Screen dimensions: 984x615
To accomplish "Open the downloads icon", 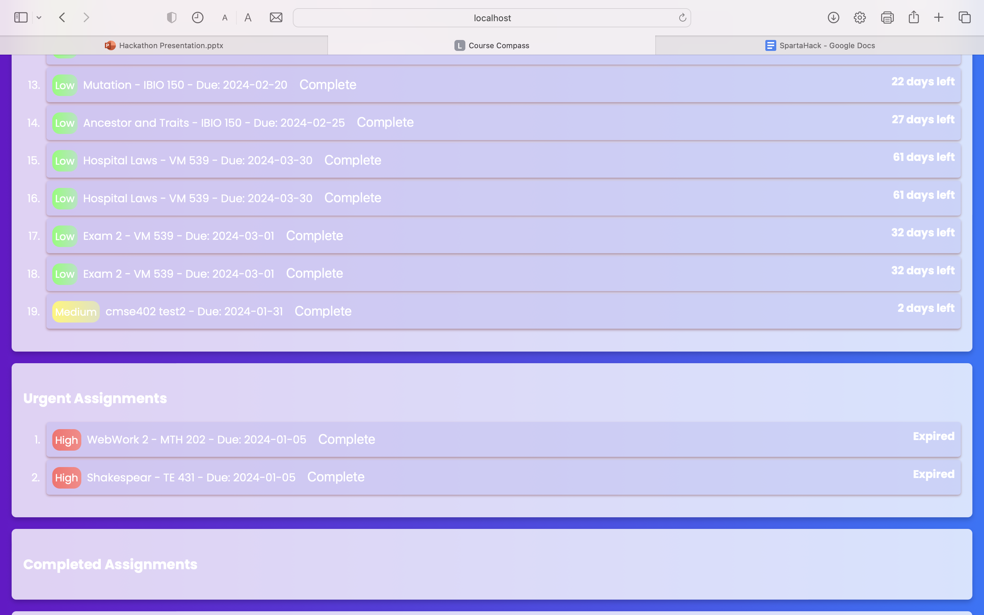I will (834, 17).
